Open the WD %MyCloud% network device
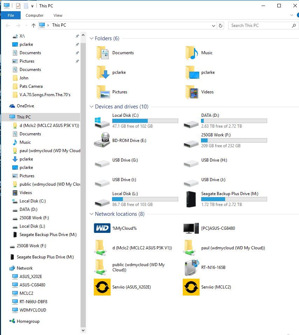Viewport: 299px width, 335px height. 115,228
